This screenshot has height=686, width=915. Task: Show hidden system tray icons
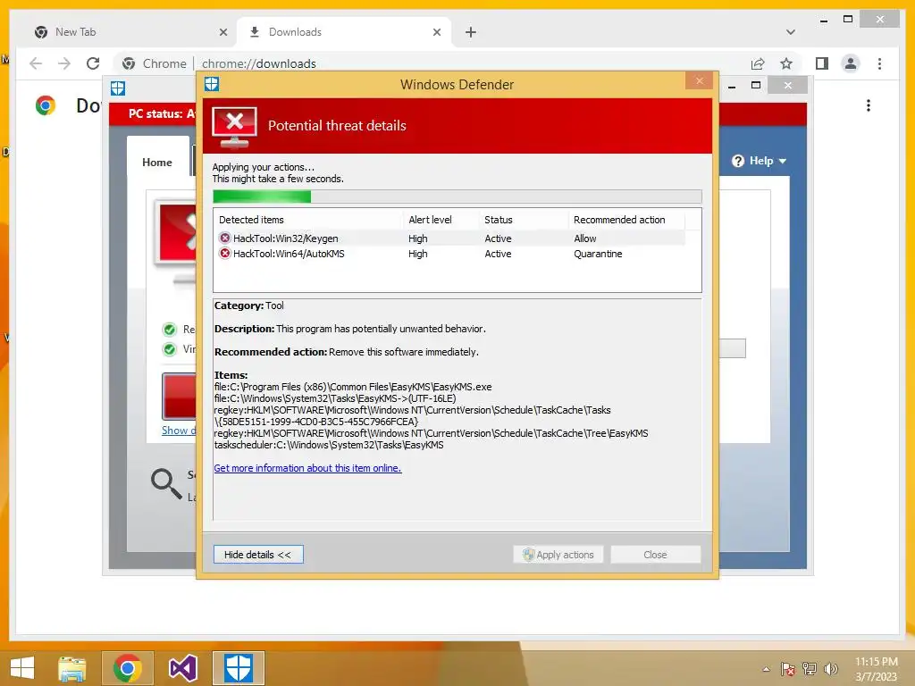[x=766, y=669]
